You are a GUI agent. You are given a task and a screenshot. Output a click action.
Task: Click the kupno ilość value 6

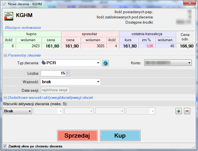click(x=9, y=46)
